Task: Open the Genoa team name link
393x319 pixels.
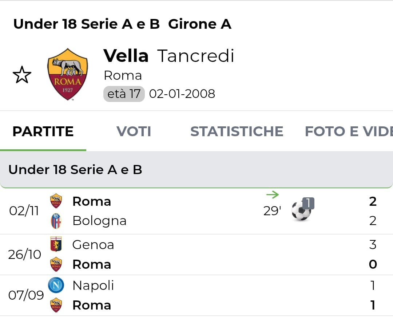Action: (93, 245)
